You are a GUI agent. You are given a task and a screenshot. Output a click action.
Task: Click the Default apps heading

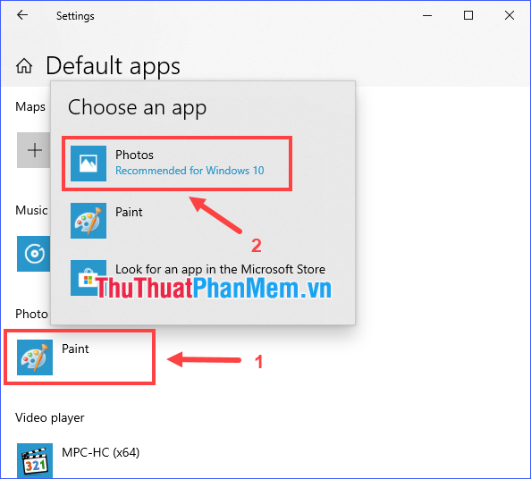click(x=113, y=66)
